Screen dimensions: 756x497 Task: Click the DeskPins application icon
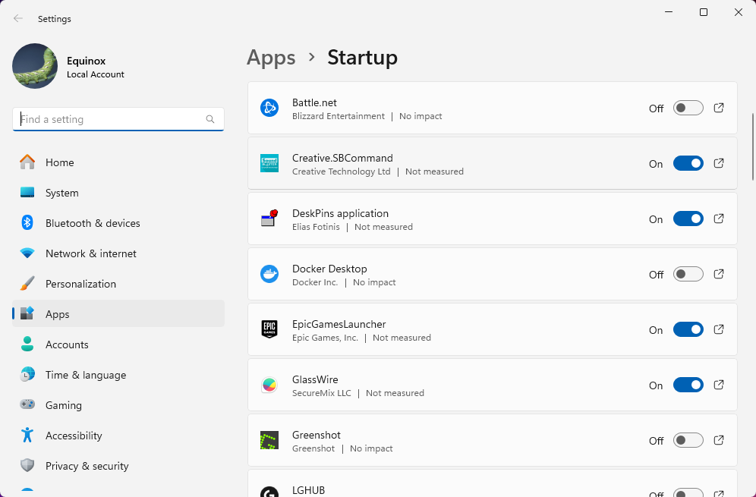pyautogui.click(x=269, y=219)
